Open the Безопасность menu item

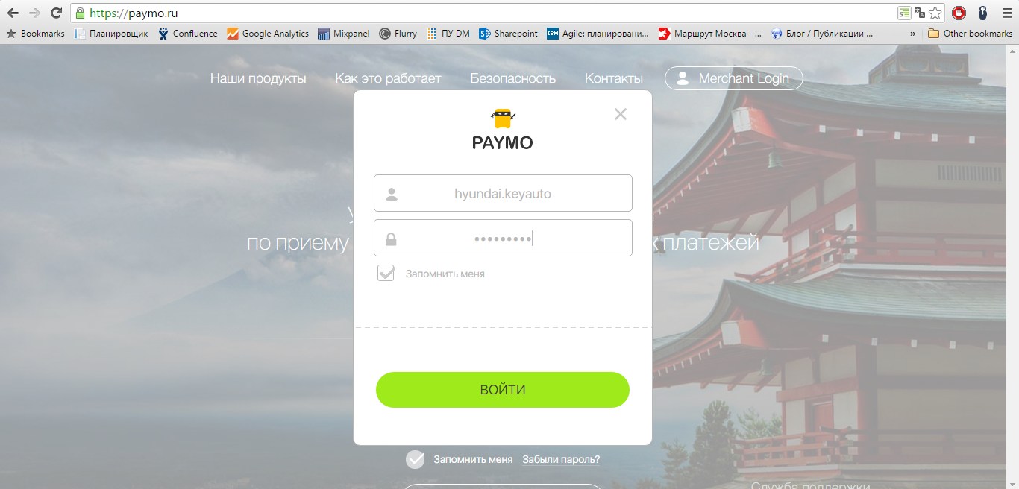[513, 78]
